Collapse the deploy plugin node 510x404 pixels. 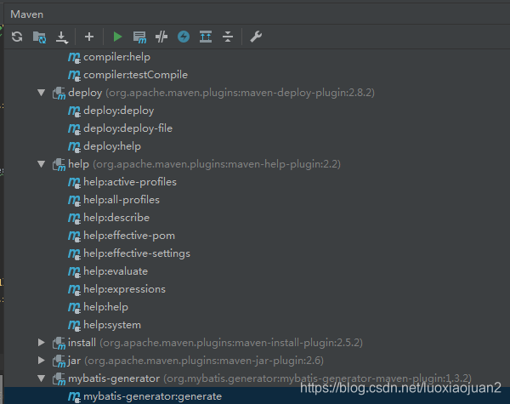(42, 93)
